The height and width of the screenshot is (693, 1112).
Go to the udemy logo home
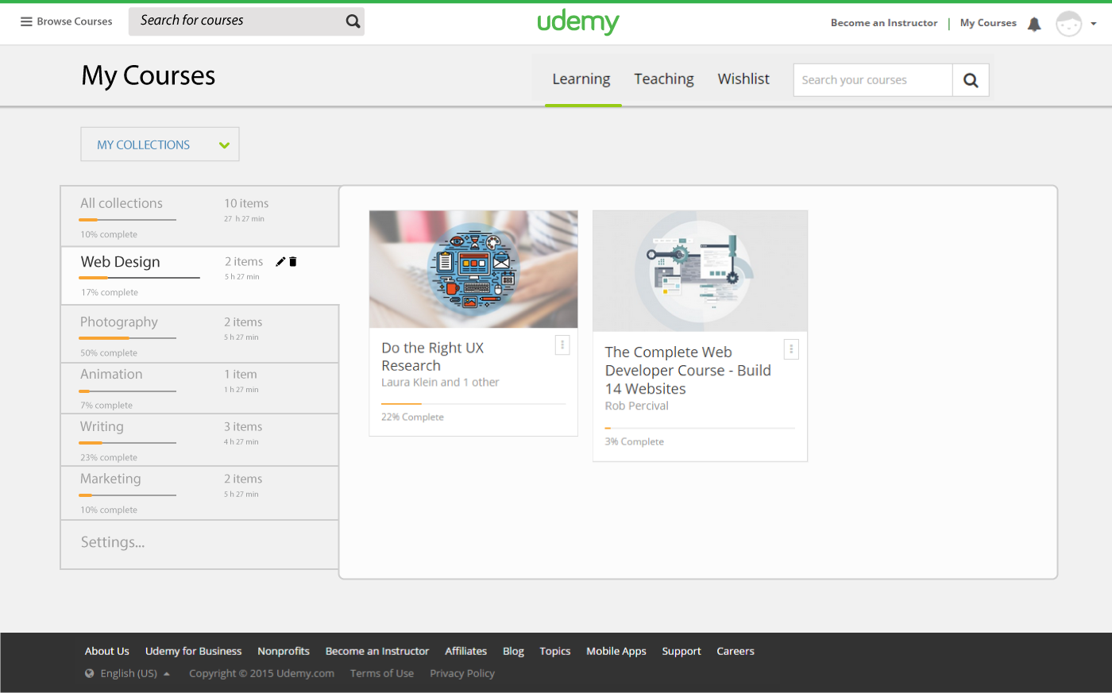tap(578, 21)
